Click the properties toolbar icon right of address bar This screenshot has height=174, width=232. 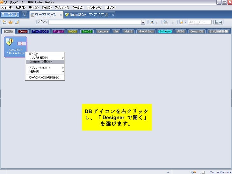pos(152,22)
